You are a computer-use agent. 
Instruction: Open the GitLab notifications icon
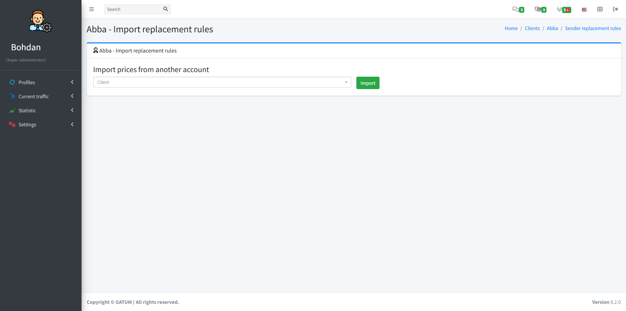pyautogui.click(x=560, y=9)
